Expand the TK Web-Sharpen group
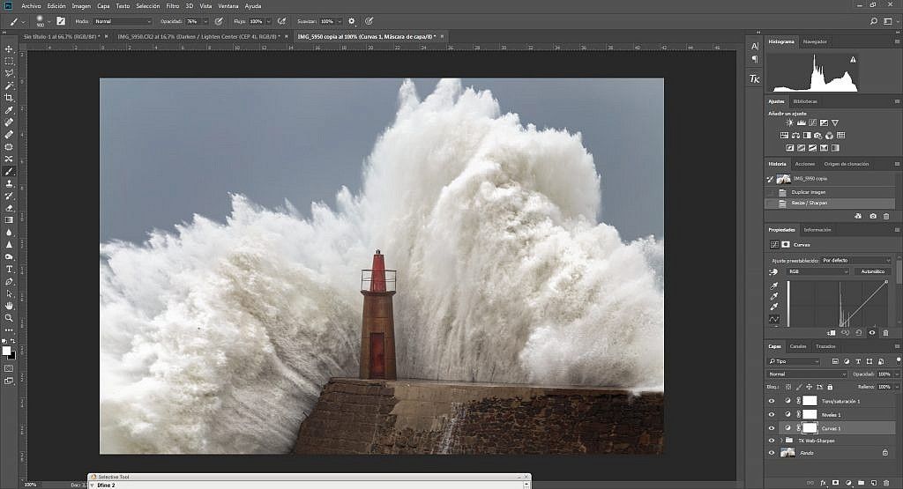This screenshot has width=903, height=489. [781, 441]
